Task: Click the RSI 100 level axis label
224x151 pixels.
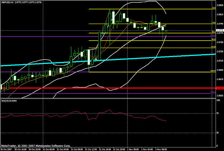Action: 218,100
